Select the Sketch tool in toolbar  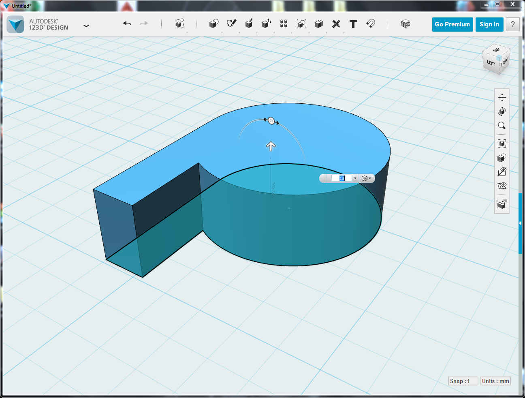[x=231, y=24]
